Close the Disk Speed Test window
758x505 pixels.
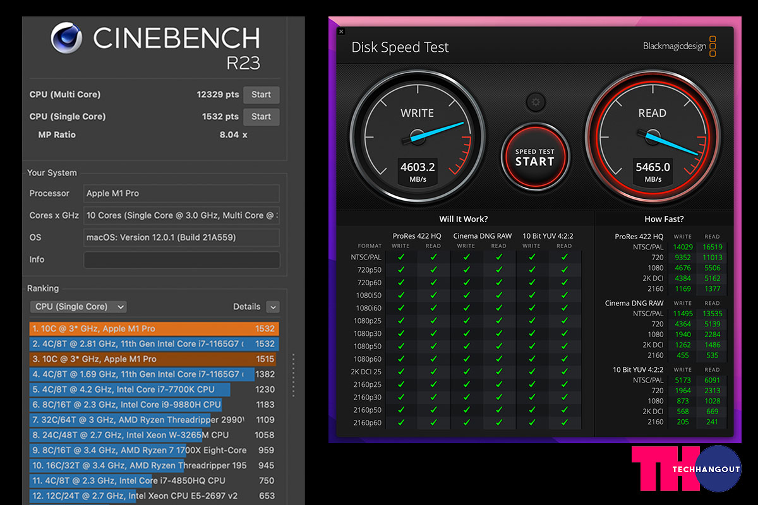341,32
